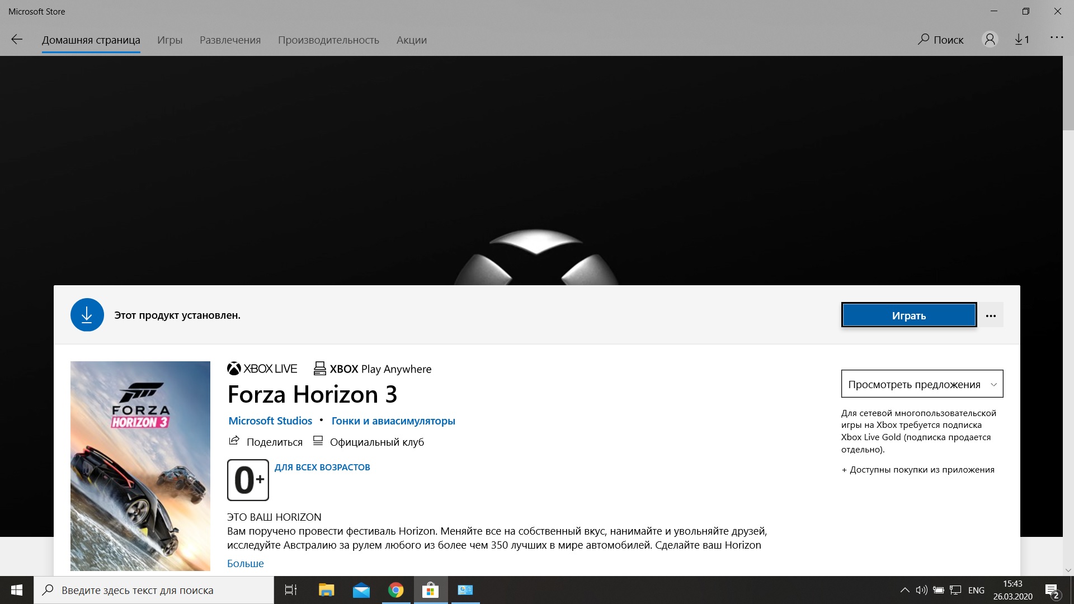The height and width of the screenshot is (604, 1074).
Task: Click in the Windows taskbar search box
Action: pyautogui.click(x=154, y=590)
